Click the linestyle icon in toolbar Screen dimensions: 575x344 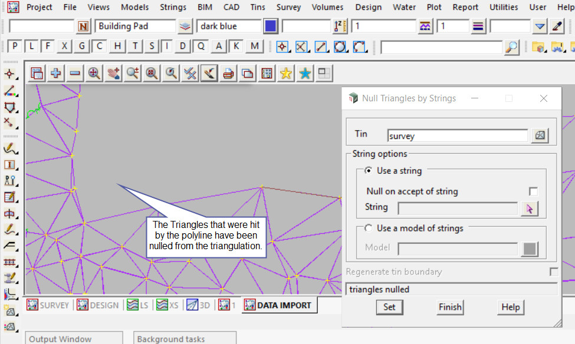click(425, 27)
